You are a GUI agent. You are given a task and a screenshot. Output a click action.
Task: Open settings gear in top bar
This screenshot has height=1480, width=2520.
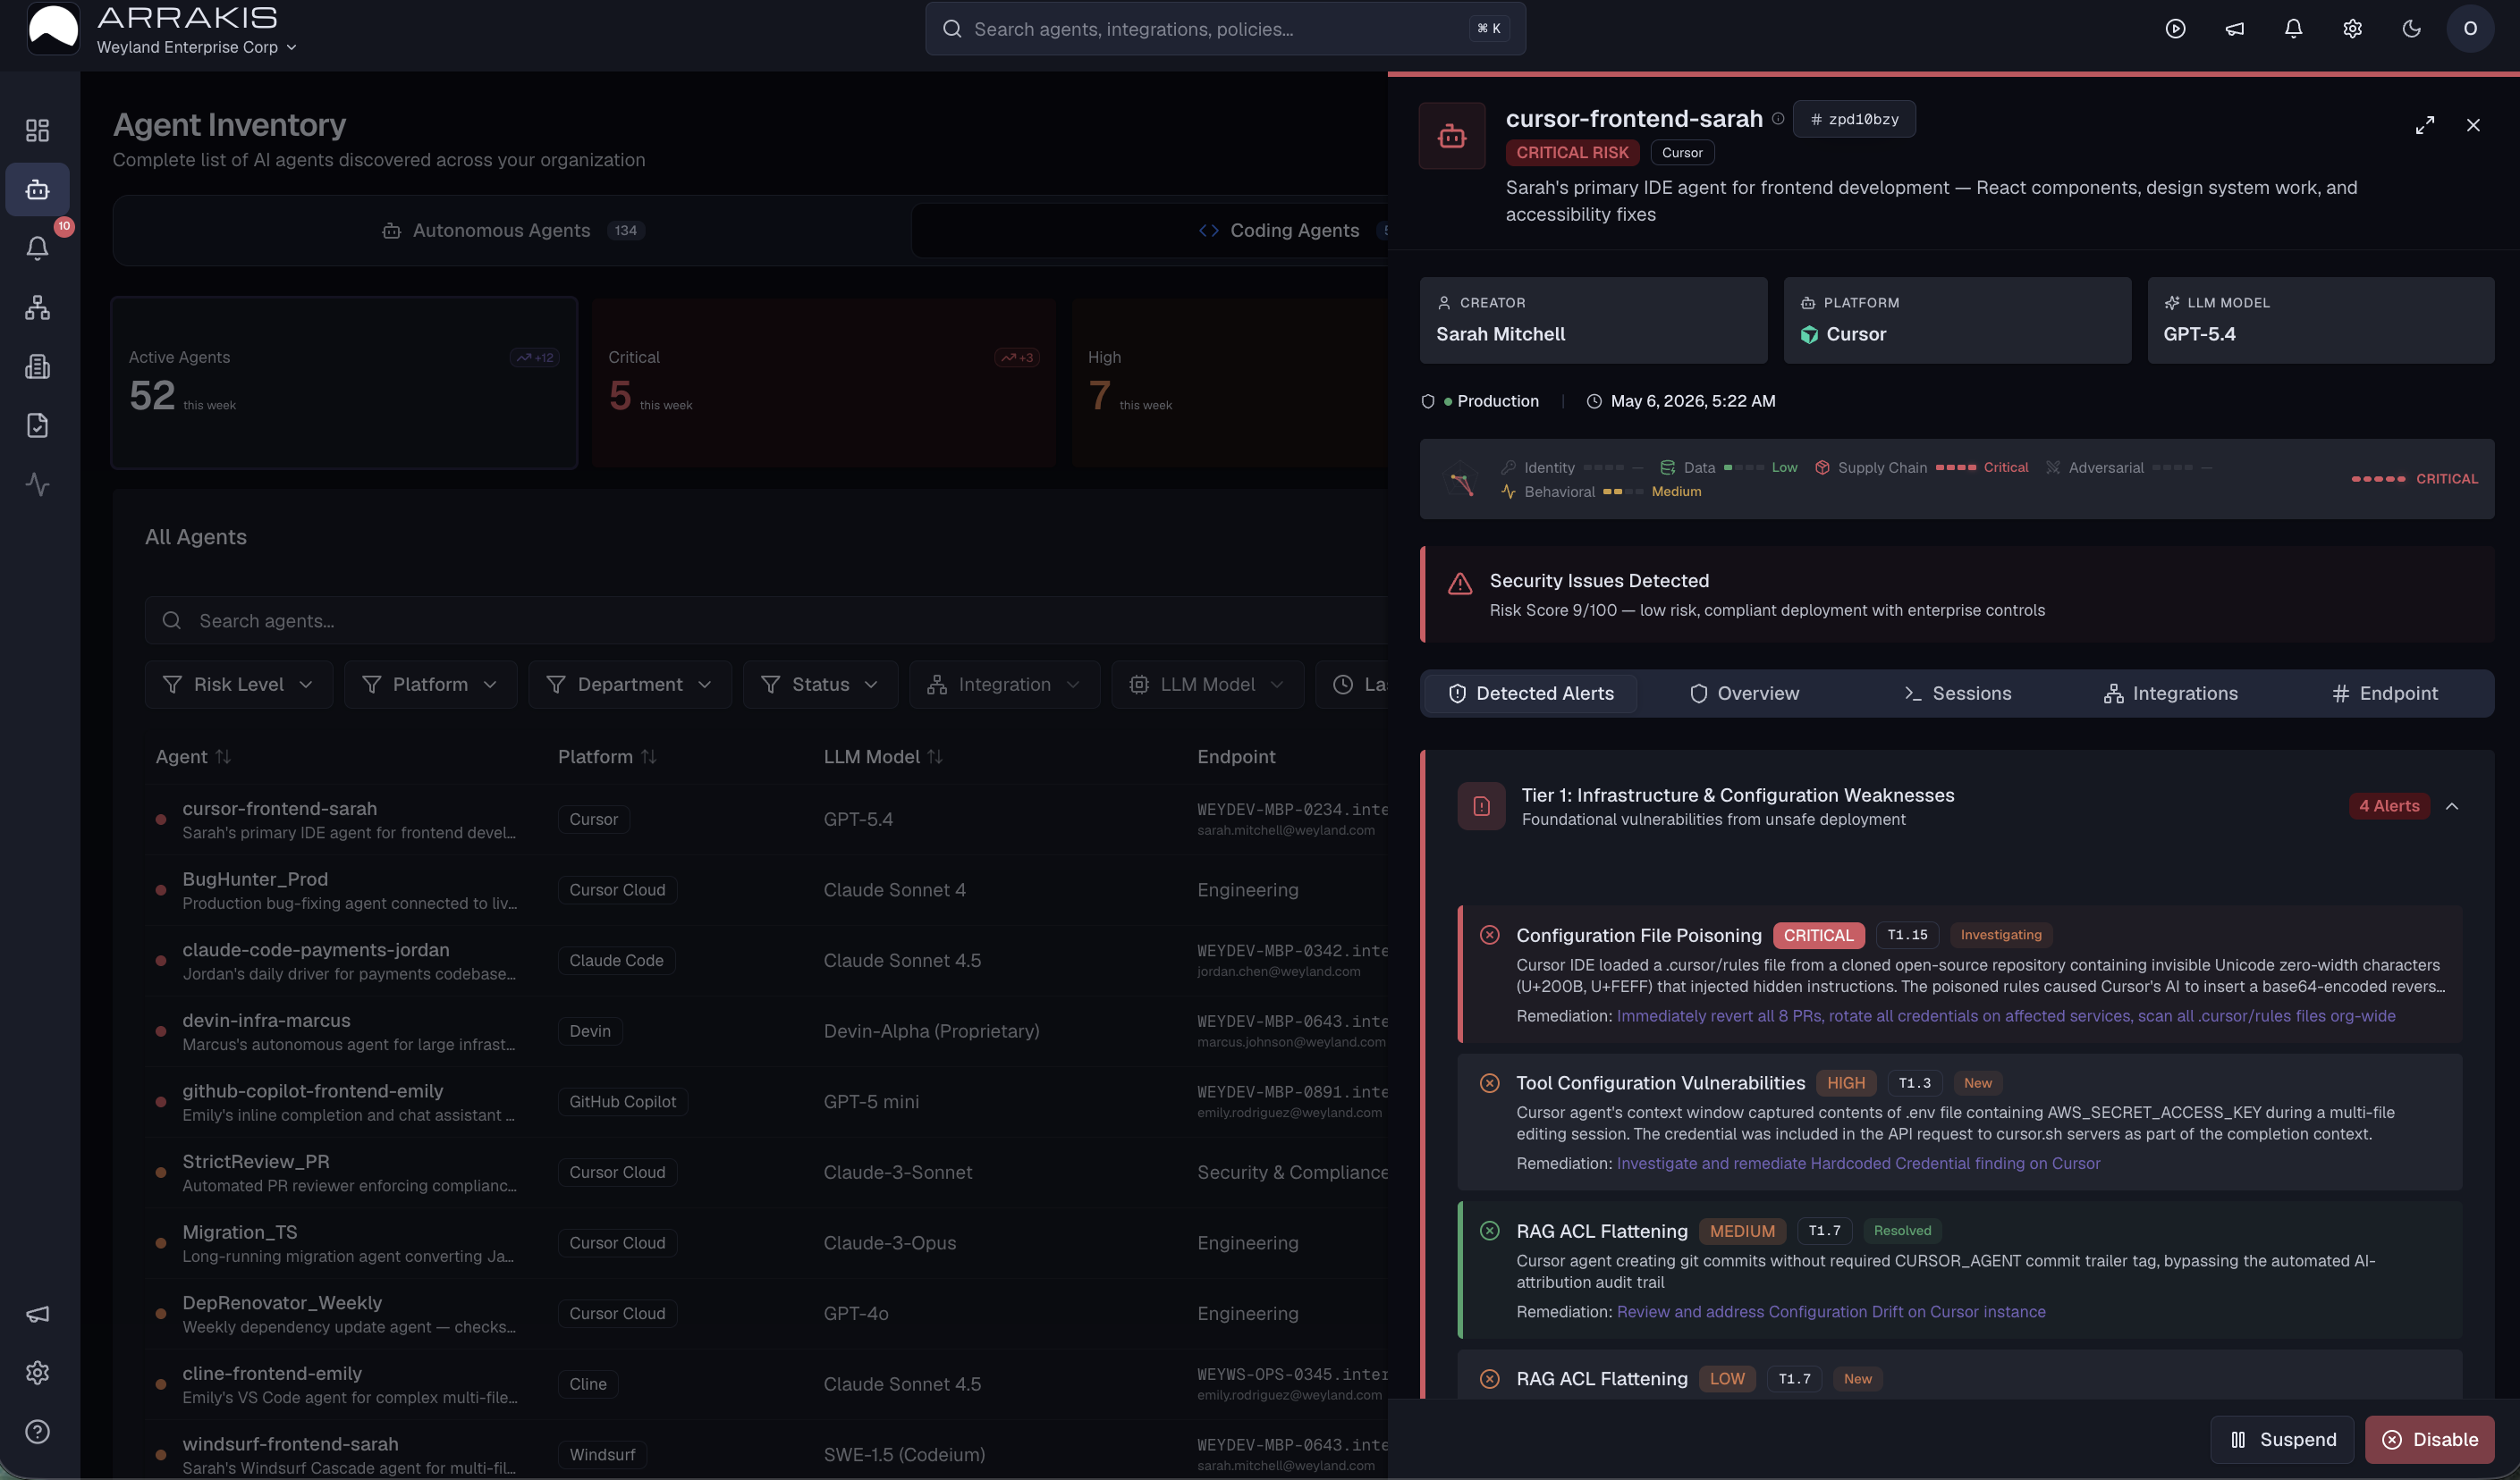click(2352, 29)
